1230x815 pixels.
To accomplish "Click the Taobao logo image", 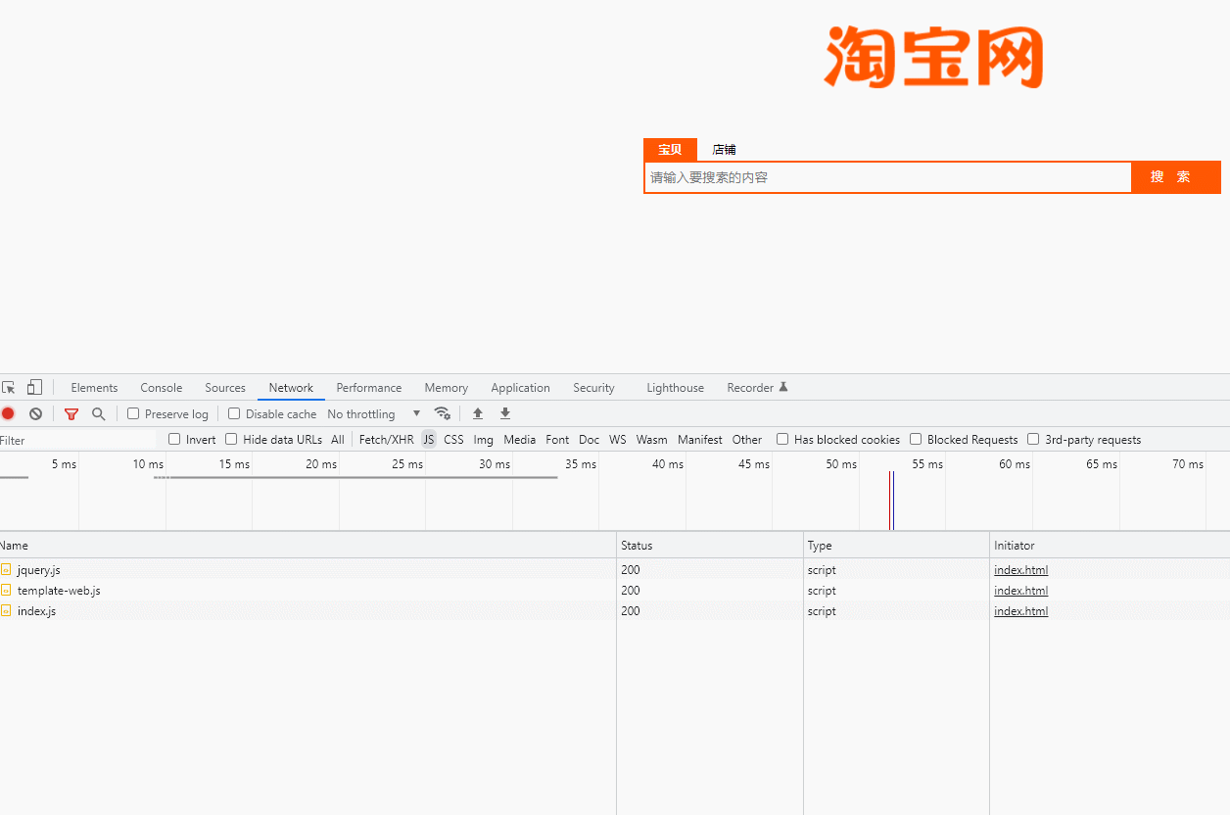I will (x=933, y=57).
